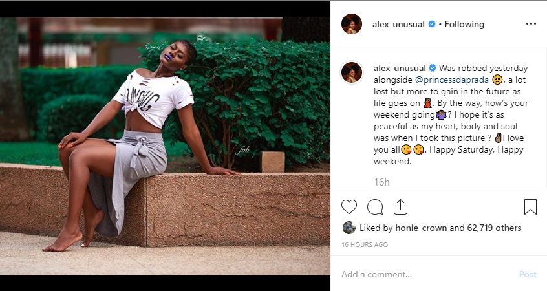The height and width of the screenshot is (291, 547).
Task: Click the main post photo
Action: point(165,145)
